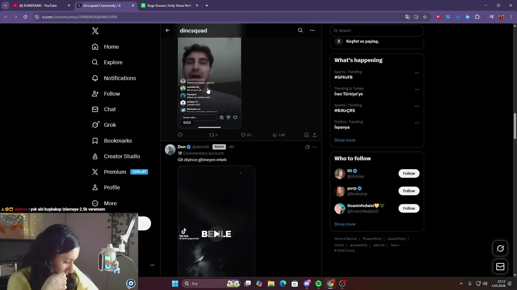This screenshot has width=517, height=290.
Task: Open options for #BJKvÇRS trend
Action: tap(417, 106)
